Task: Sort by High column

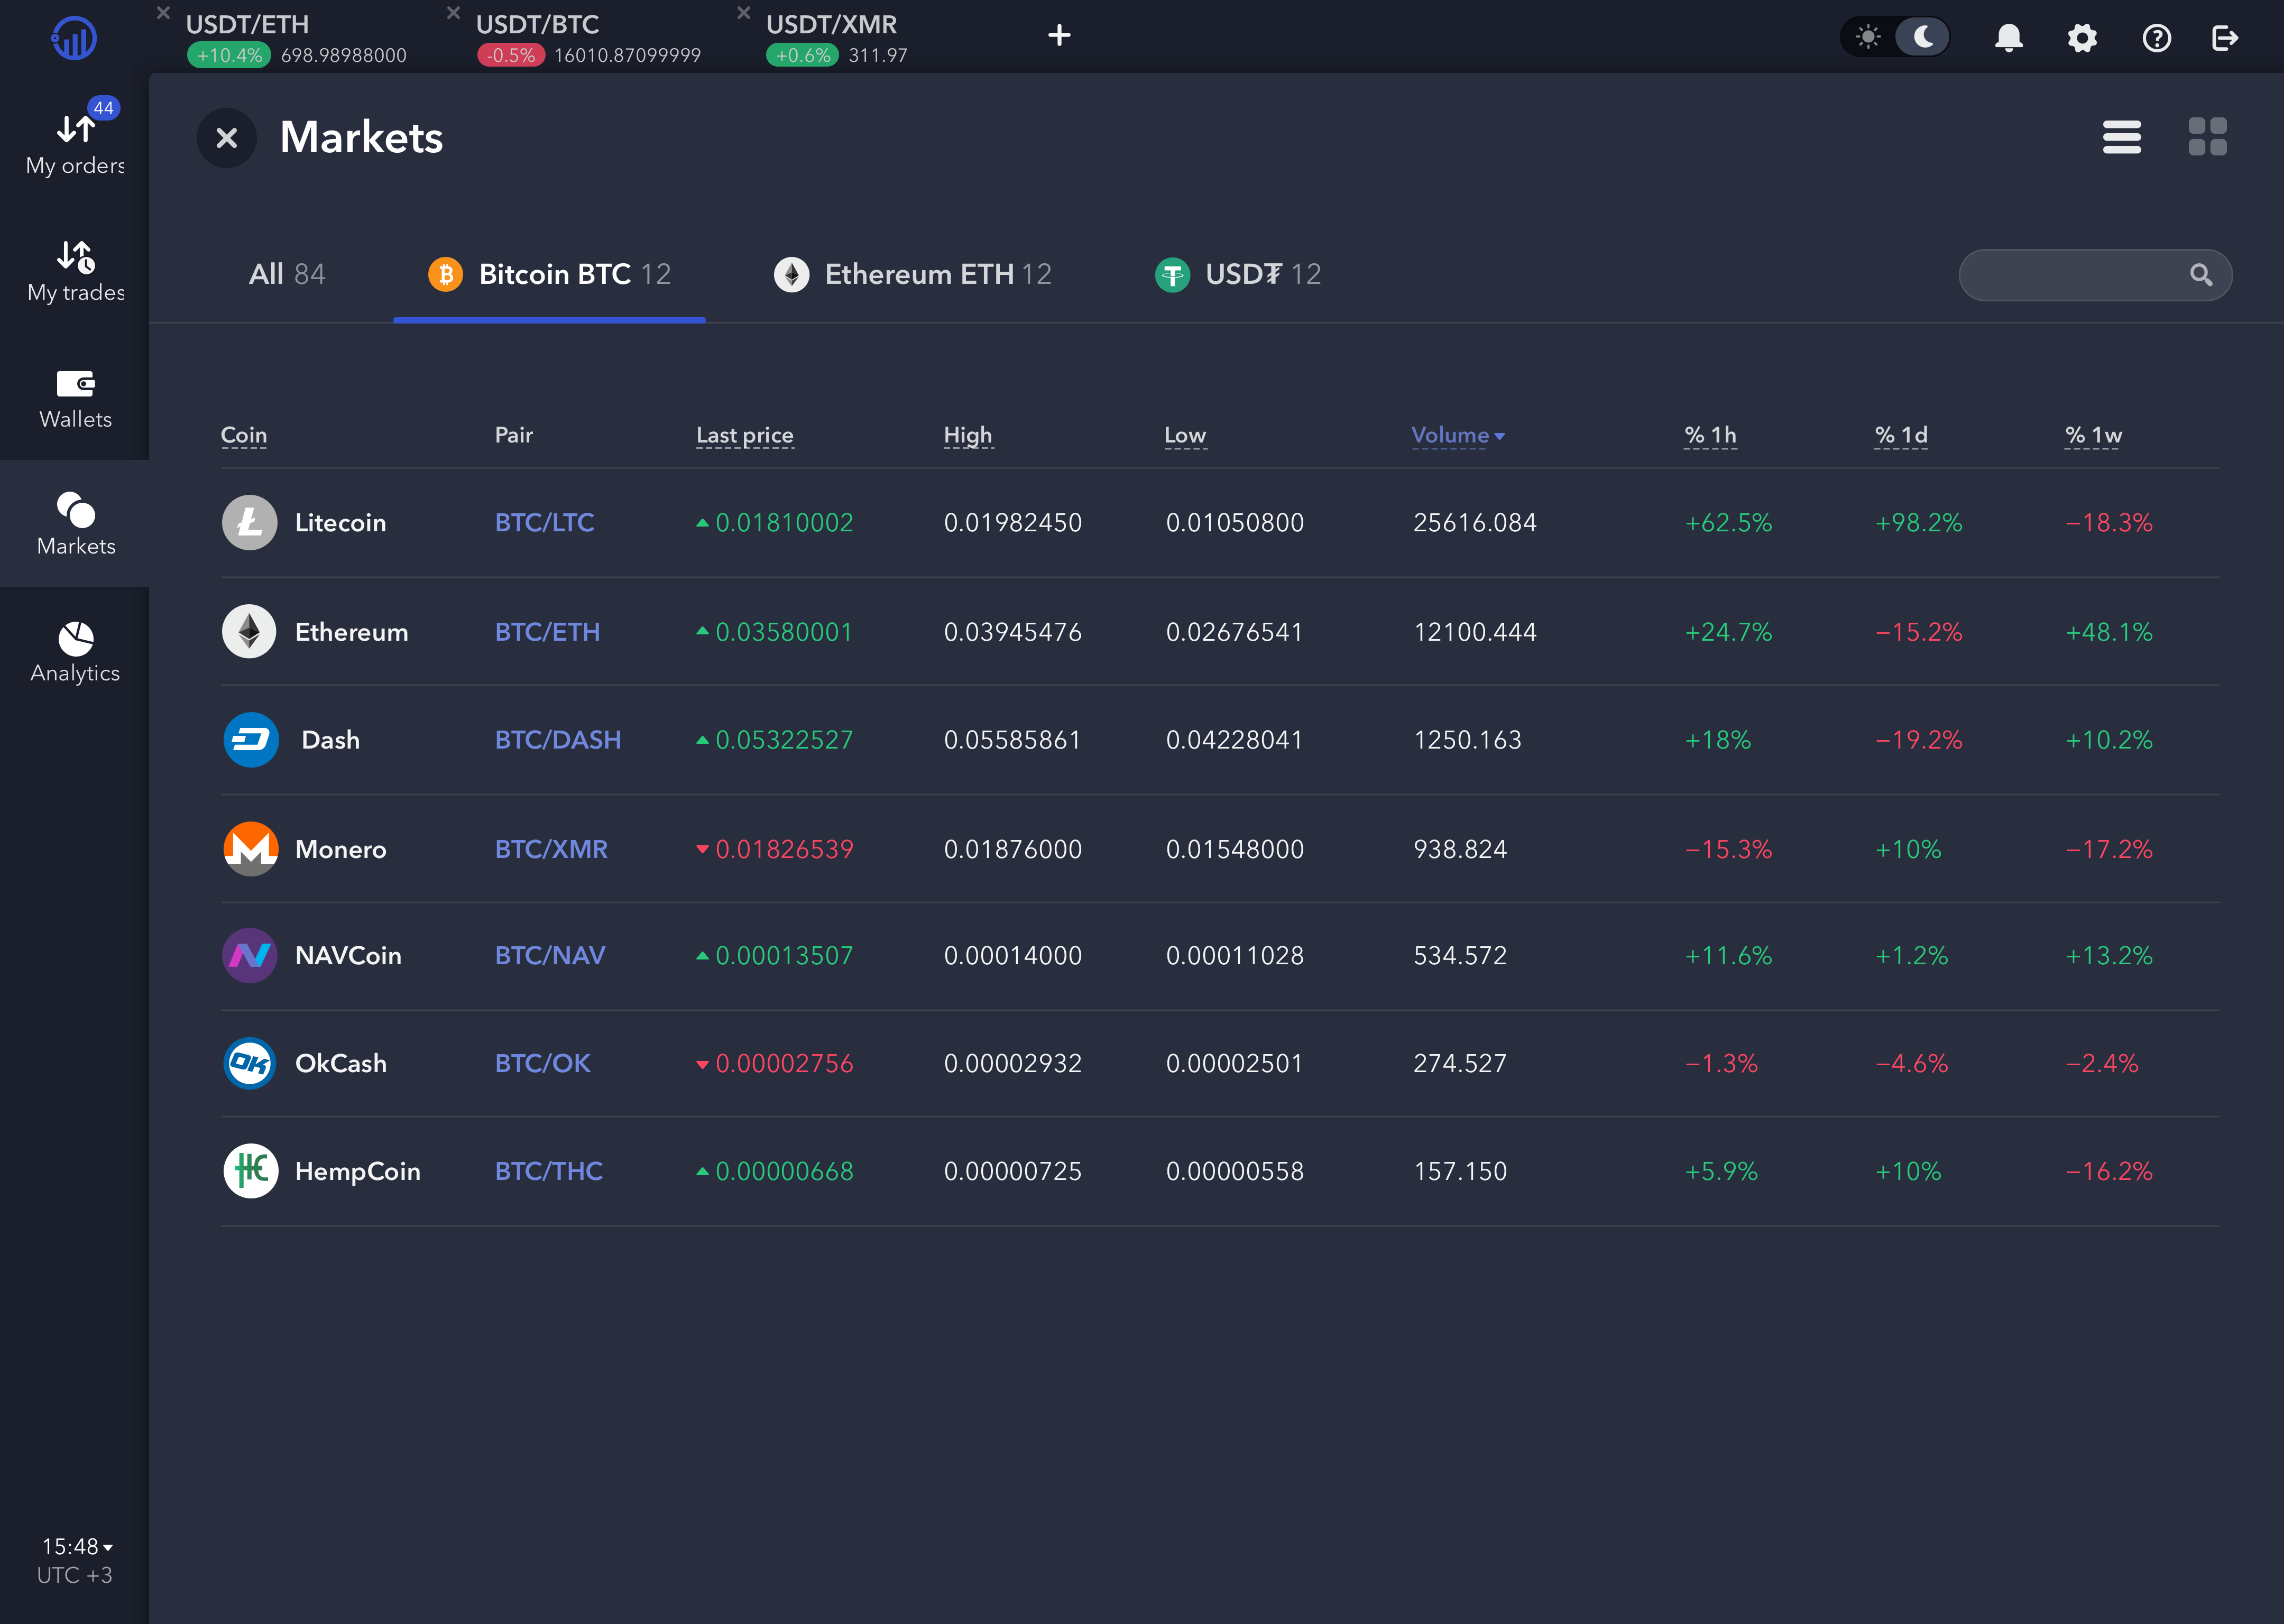Action: pos(968,435)
